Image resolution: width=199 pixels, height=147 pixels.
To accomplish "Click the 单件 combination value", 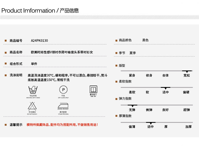I will pos(34,64).
